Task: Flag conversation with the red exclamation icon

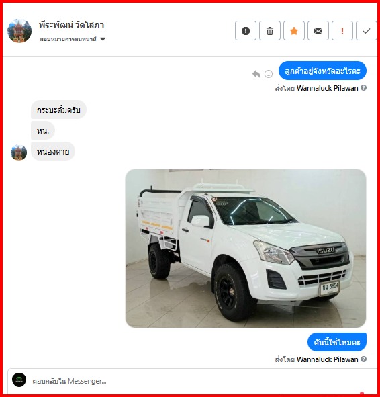Action: point(342,31)
